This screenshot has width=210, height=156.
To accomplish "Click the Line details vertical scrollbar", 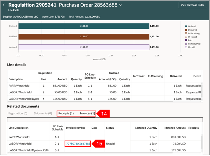I will (201, 91).
